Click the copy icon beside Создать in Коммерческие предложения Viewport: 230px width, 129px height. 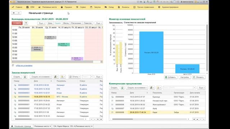[x=122, y=88]
